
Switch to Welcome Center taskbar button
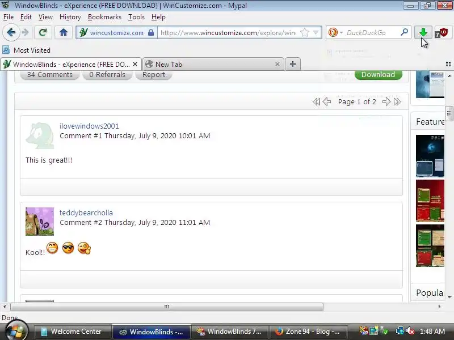pos(73,331)
